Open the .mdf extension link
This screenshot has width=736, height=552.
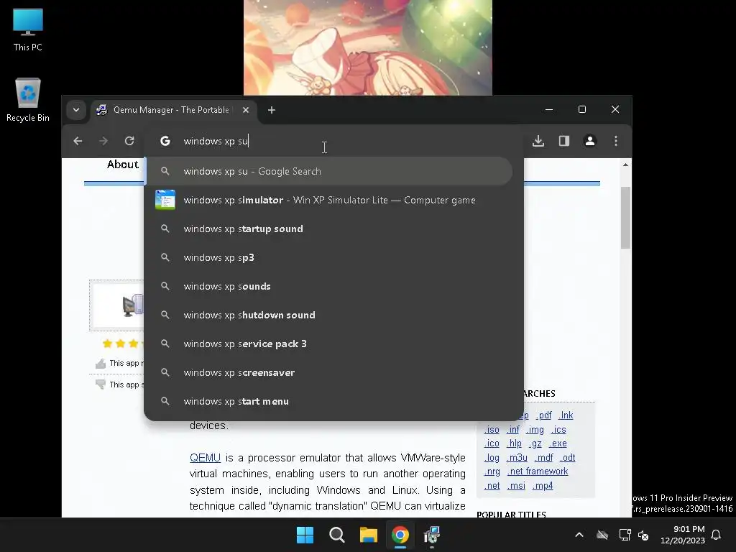[543, 458]
